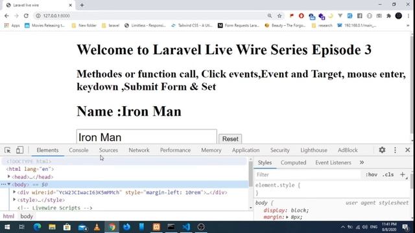This screenshot has width=415, height=233.
Task: Toggle the .cls classes button
Action: pyautogui.click(x=388, y=175)
